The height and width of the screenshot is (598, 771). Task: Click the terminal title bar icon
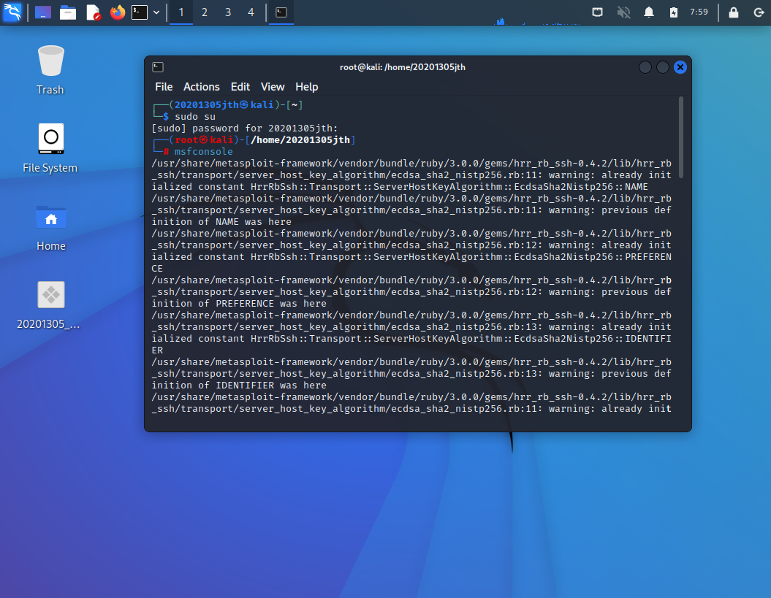pyautogui.click(x=158, y=67)
